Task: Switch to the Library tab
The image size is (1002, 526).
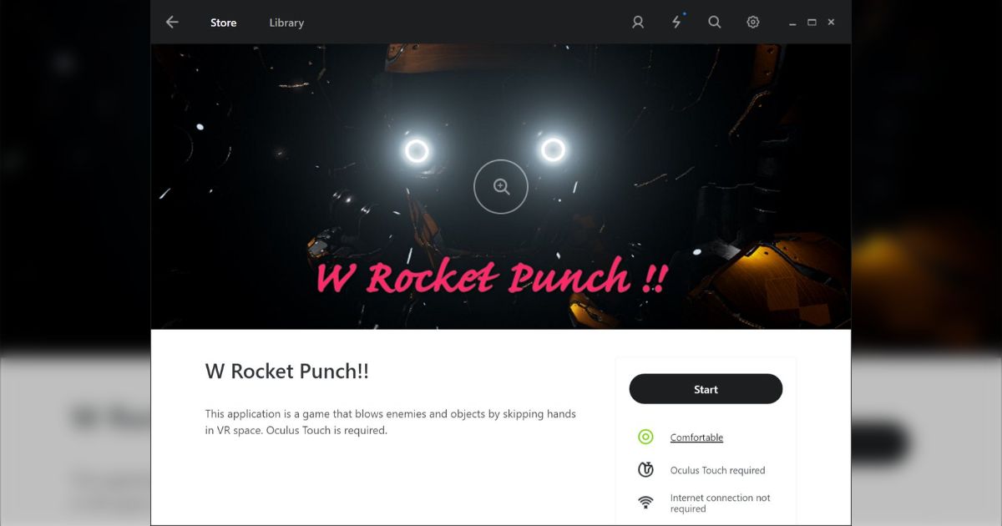Action: pos(286,23)
